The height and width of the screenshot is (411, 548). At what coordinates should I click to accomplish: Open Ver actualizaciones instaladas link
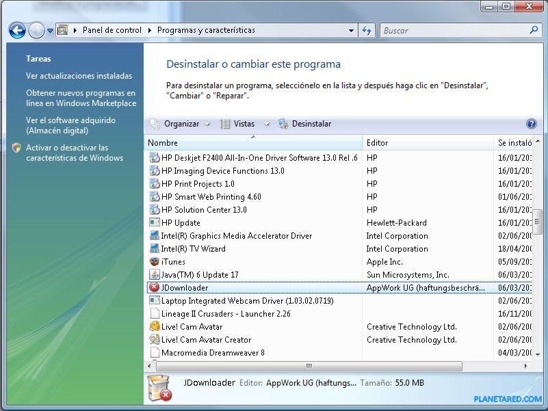click(79, 76)
